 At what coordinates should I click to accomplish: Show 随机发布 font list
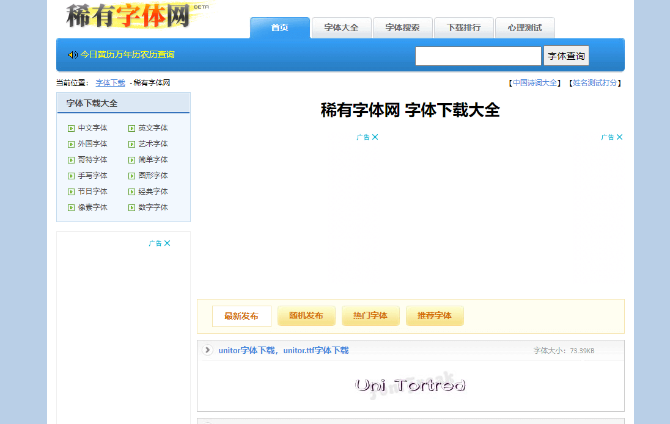coord(306,316)
